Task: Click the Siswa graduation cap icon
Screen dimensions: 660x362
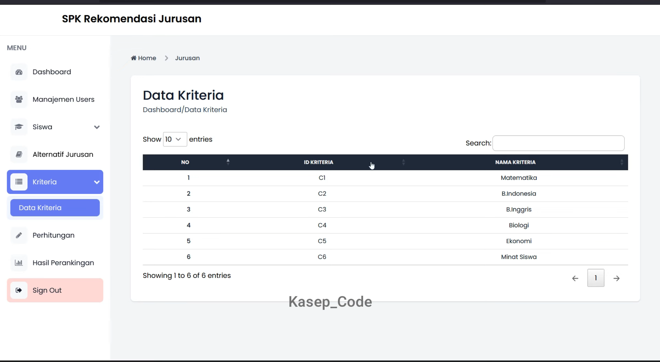Action: coord(19,127)
